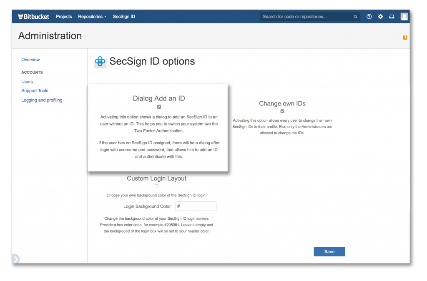427x281 pixels.
Task: Click the Bitbucket logo icon
Action: tap(21, 16)
